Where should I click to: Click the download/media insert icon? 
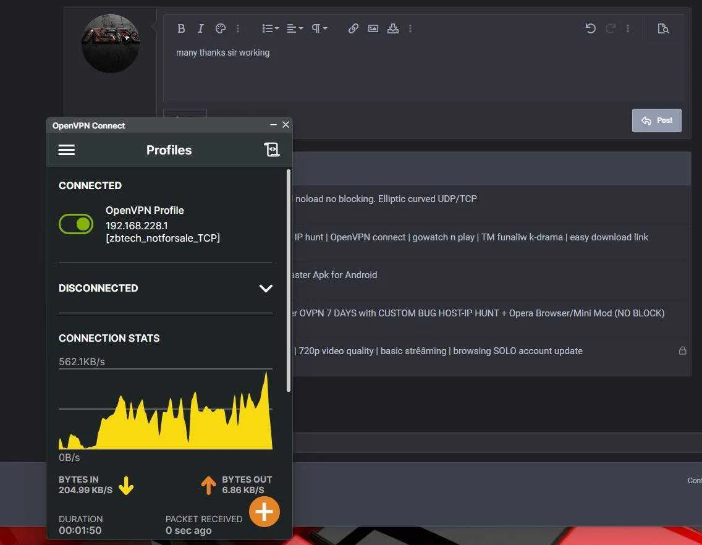coord(392,28)
